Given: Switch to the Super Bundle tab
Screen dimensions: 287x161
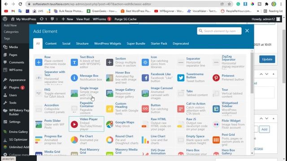Looking at the screenshot, I should click(x=136, y=43).
